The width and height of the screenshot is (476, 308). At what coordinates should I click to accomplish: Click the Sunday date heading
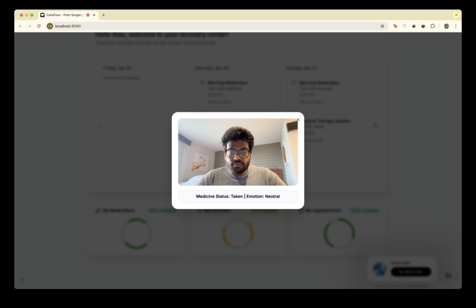click(302, 68)
